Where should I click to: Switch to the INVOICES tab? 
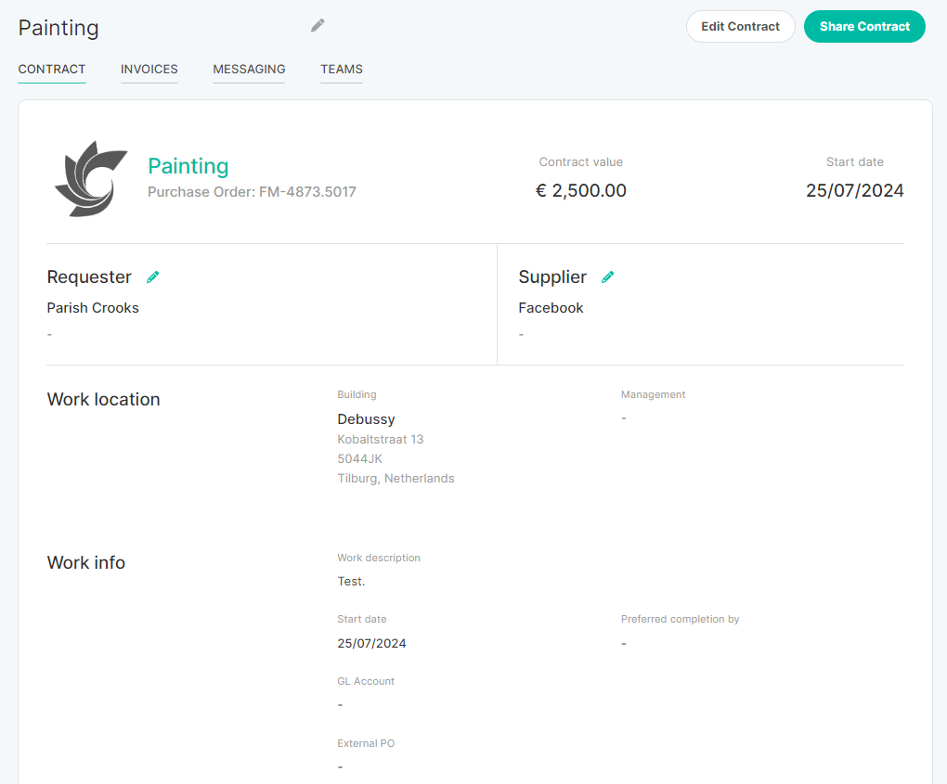point(149,70)
